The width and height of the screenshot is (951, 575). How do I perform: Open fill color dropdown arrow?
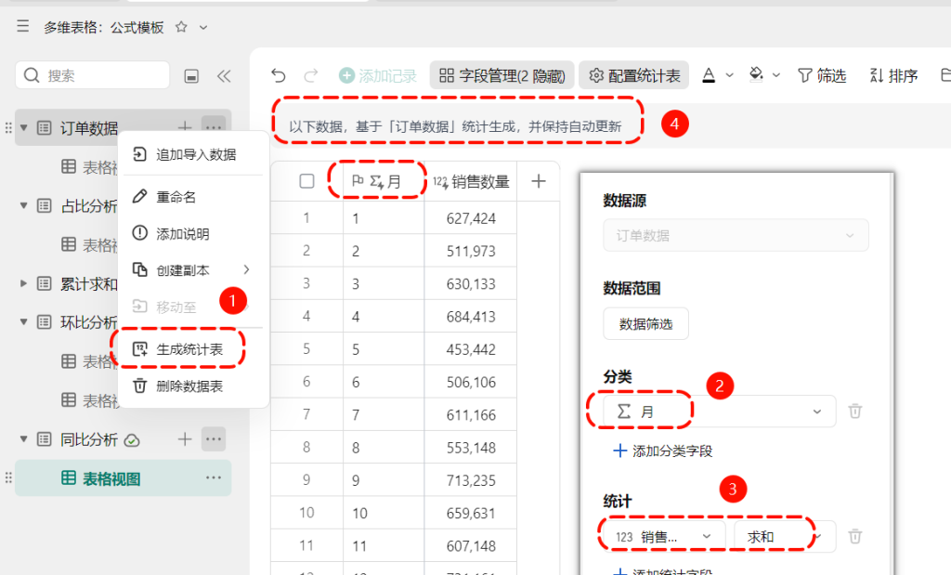[776, 76]
